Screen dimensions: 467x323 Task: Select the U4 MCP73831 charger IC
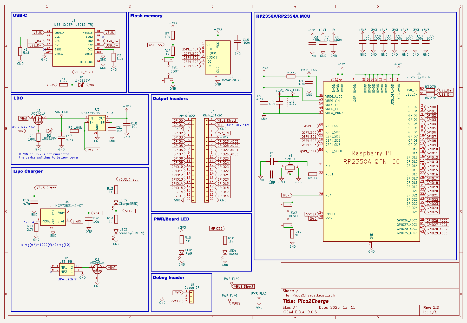click(53, 217)
